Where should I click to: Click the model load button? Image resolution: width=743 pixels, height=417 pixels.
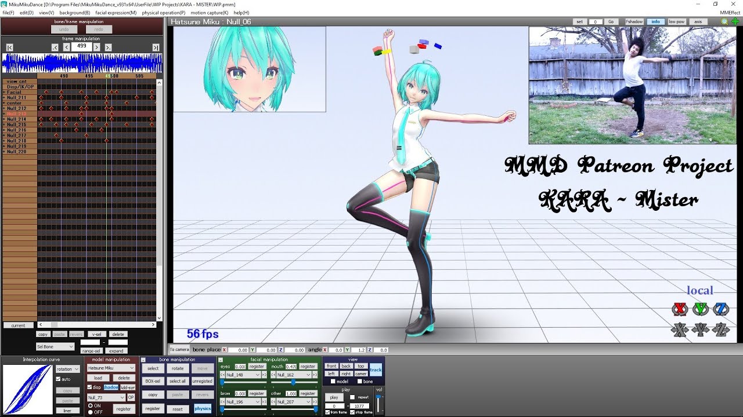[x=98, y=378]
